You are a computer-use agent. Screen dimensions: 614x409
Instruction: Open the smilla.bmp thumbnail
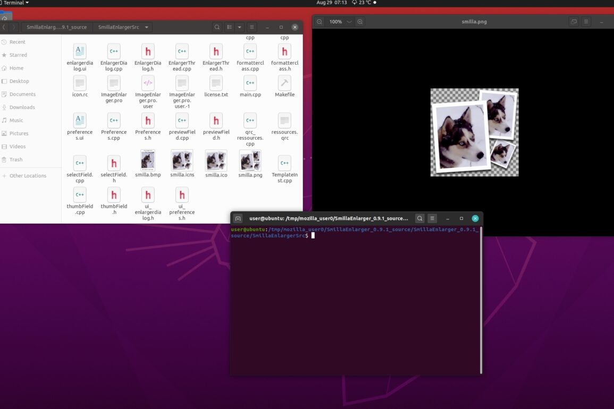[x=148, y=160]
